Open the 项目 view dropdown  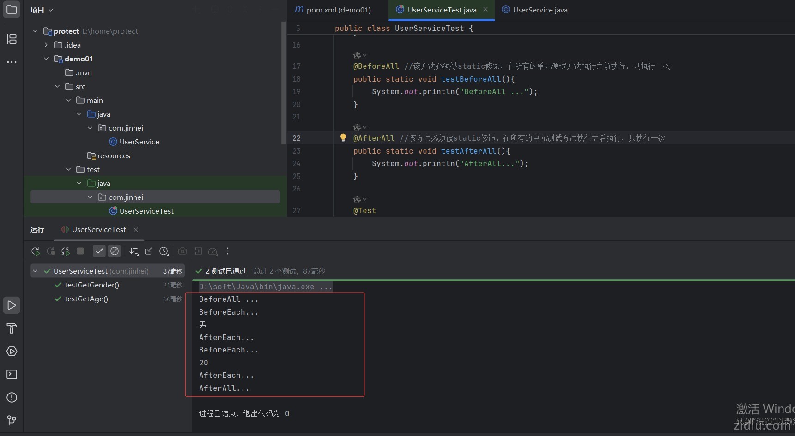[x=42, y=10]
